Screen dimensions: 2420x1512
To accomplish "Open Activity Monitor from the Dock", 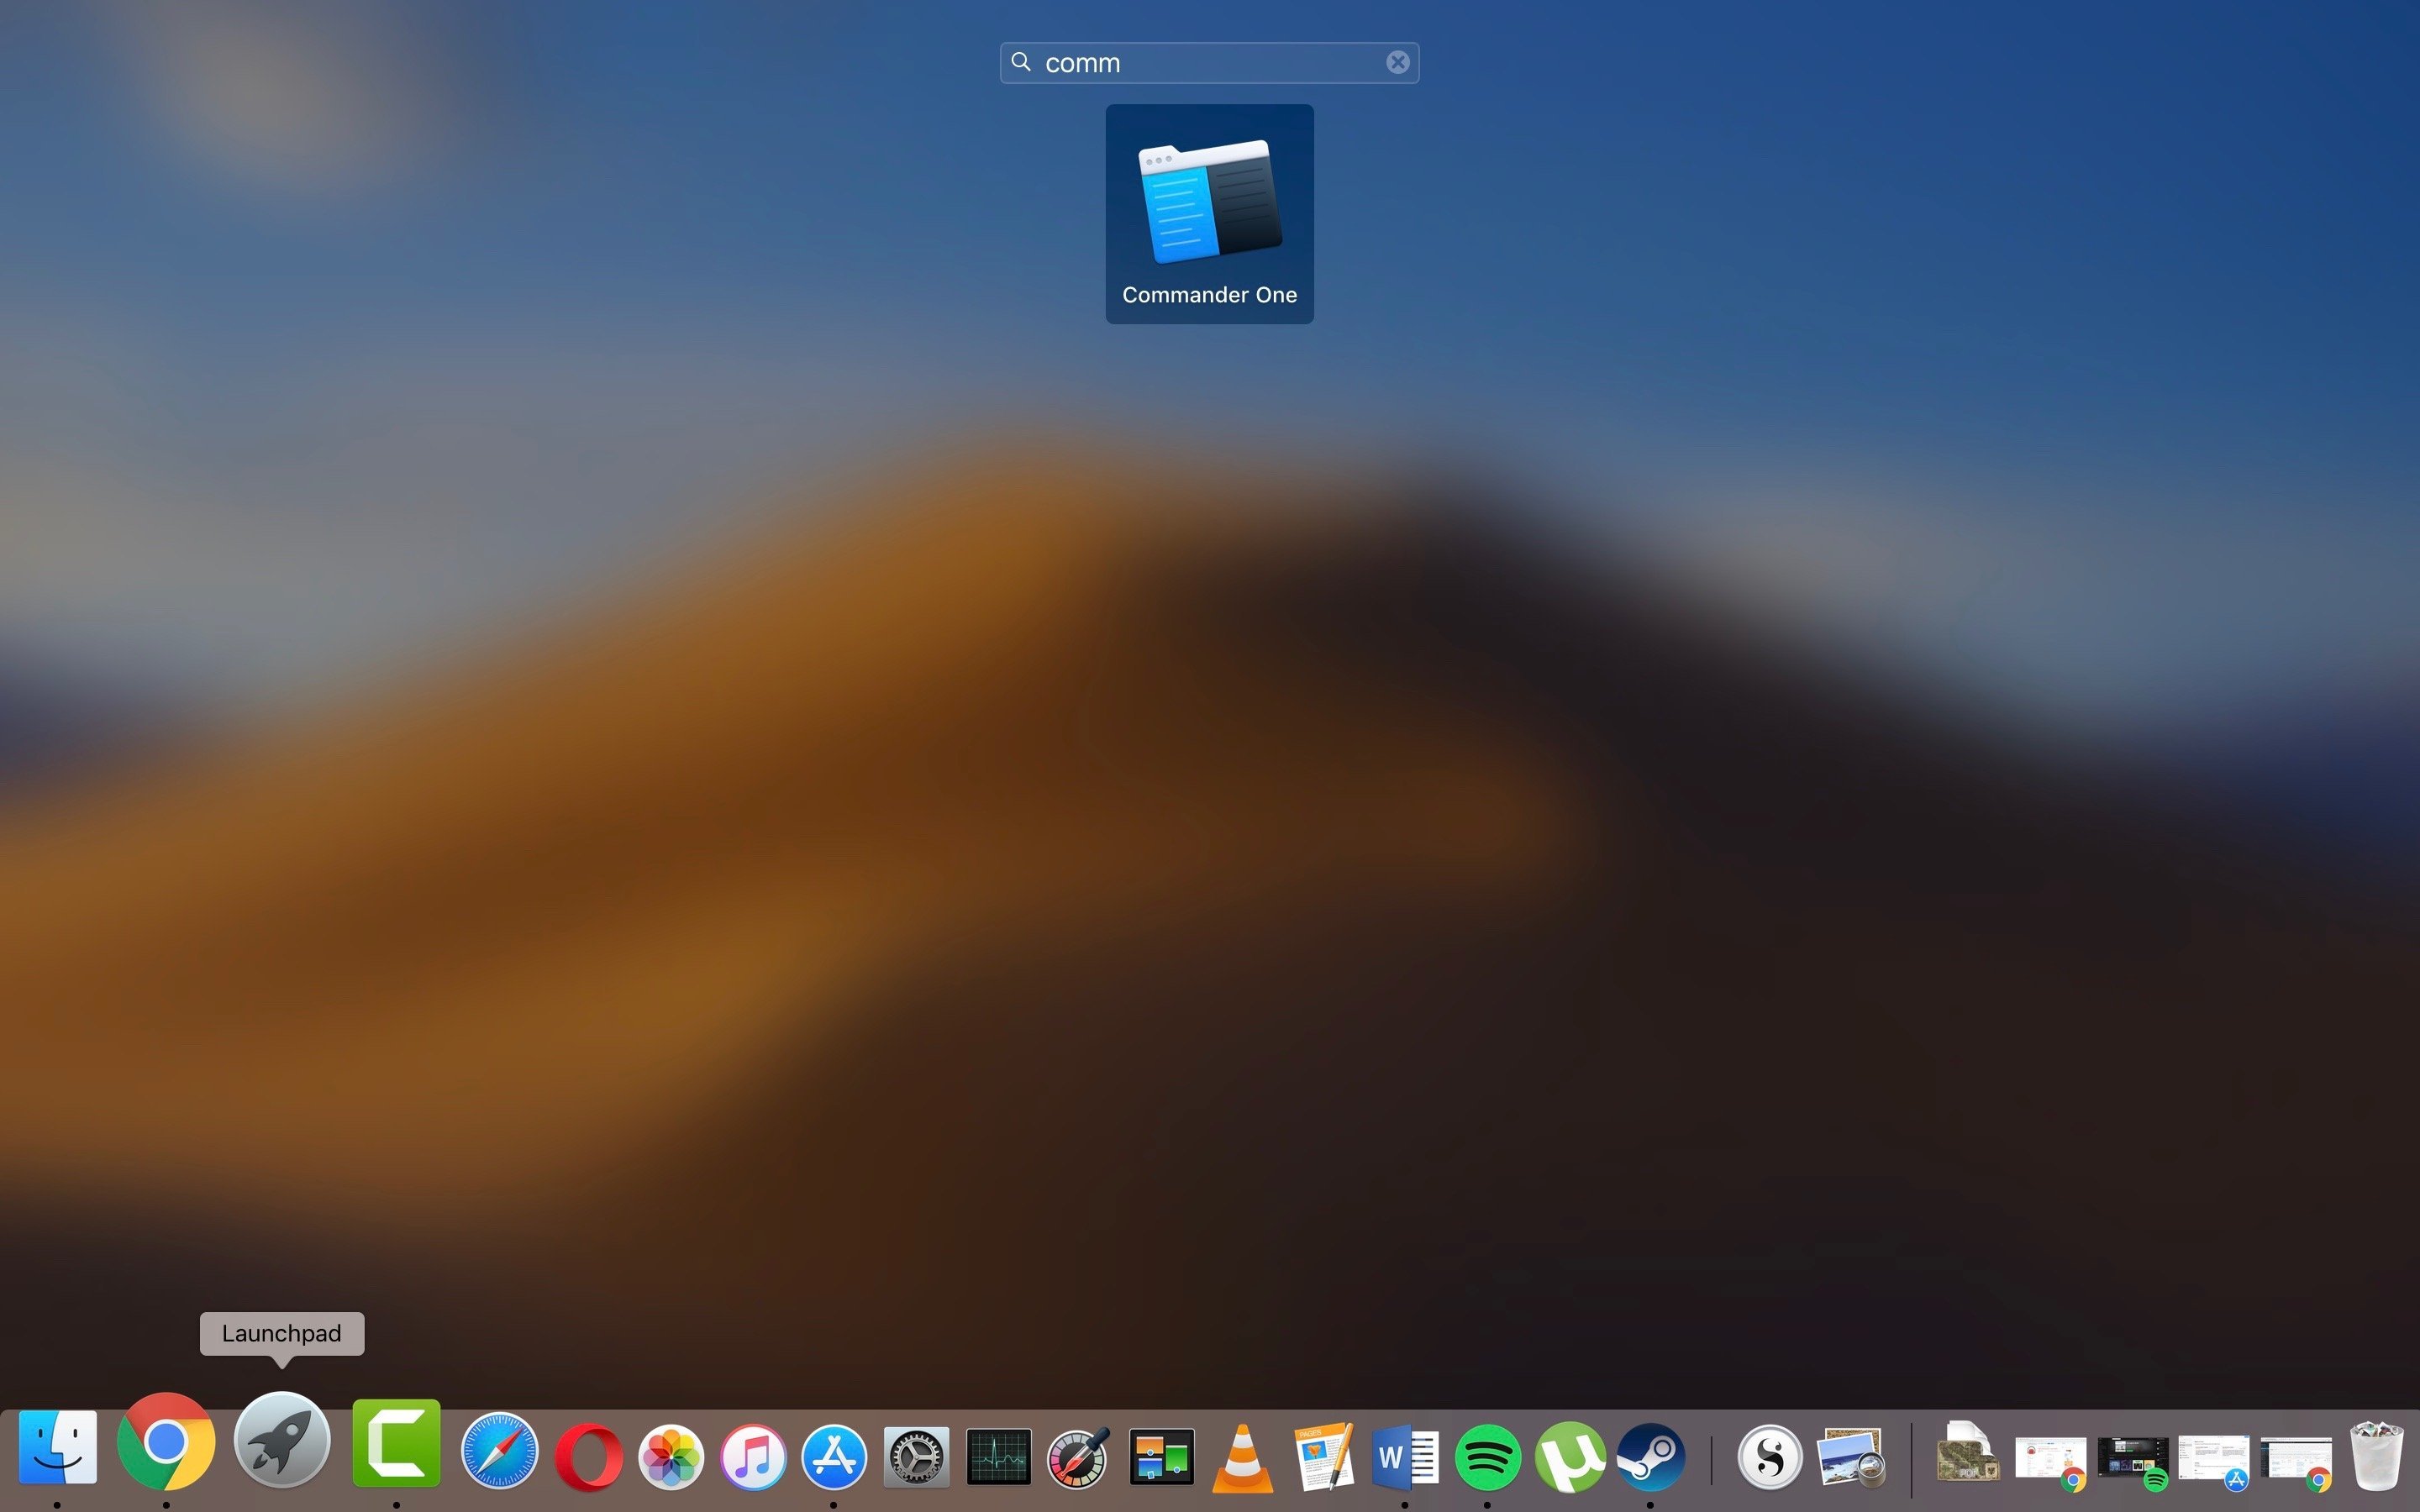I will (998, 1456).
